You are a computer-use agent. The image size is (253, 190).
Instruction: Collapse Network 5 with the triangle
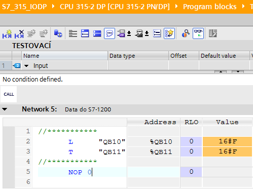click(x=5, y=109)
